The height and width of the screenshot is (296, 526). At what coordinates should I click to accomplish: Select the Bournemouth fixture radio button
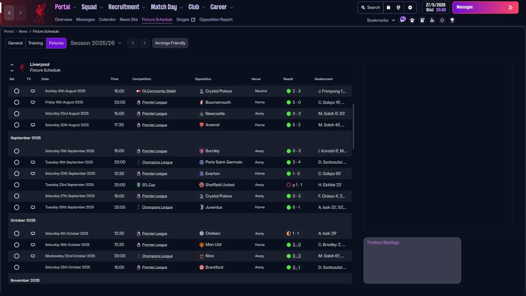(16, 102)
